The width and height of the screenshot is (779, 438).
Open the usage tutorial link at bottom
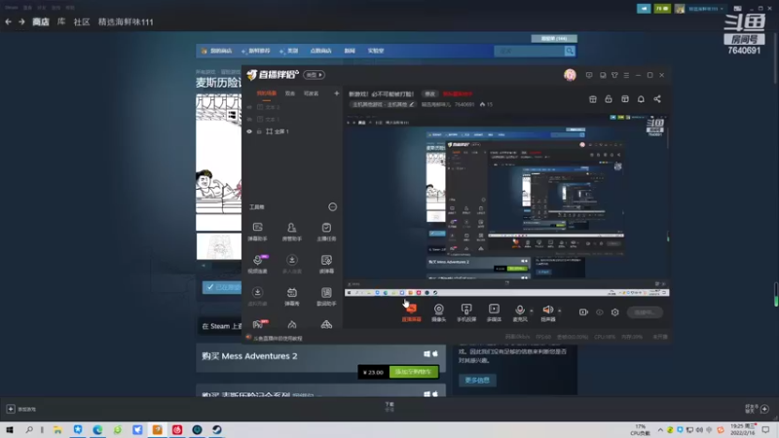coord(278,338)
